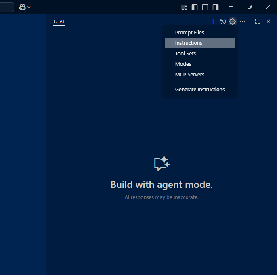The height and width of the screenshot is (275, 277).
Task: Open MCP Servers menu item
Action: 189,74
